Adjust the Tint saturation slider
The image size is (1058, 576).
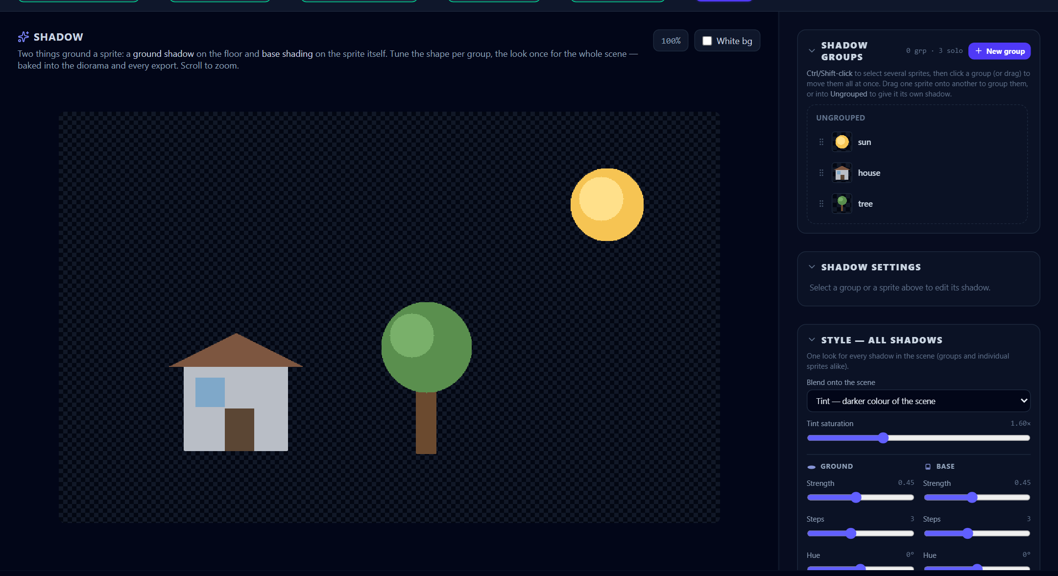pyautogui.click(x=918, y=438)
